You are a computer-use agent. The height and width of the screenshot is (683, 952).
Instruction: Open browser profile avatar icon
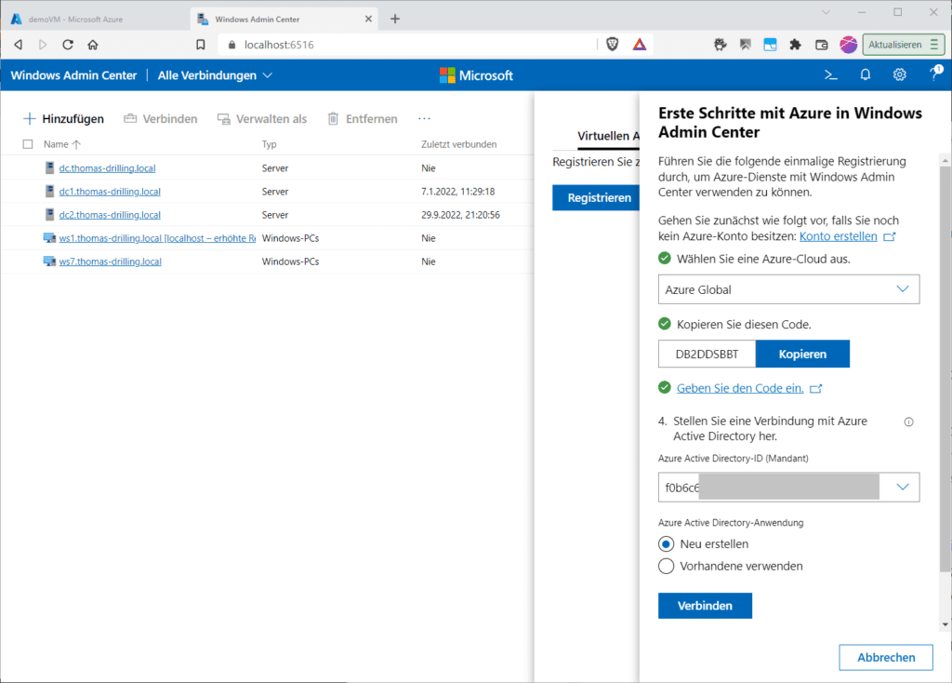(x=848, y=45)
